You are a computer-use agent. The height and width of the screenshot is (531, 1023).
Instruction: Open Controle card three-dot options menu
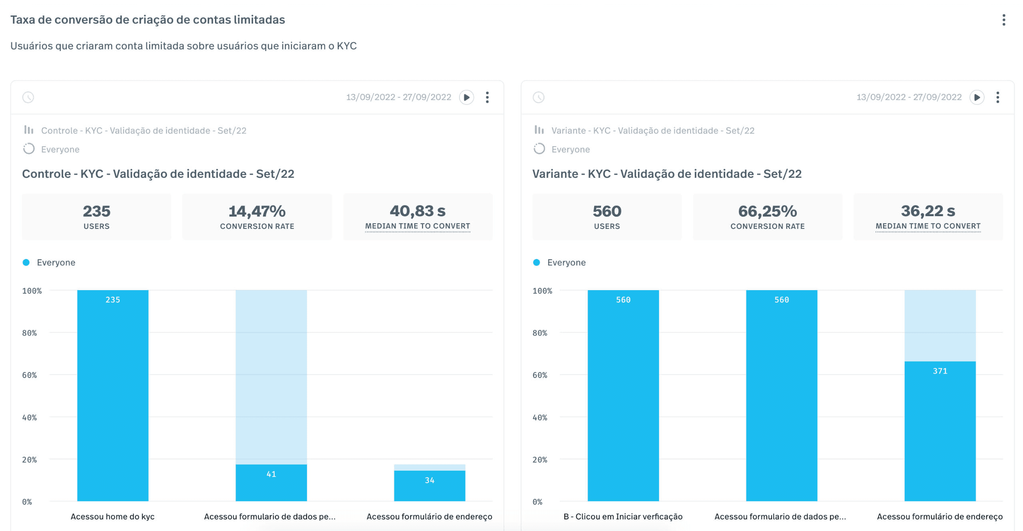click(x=487, y=97)
